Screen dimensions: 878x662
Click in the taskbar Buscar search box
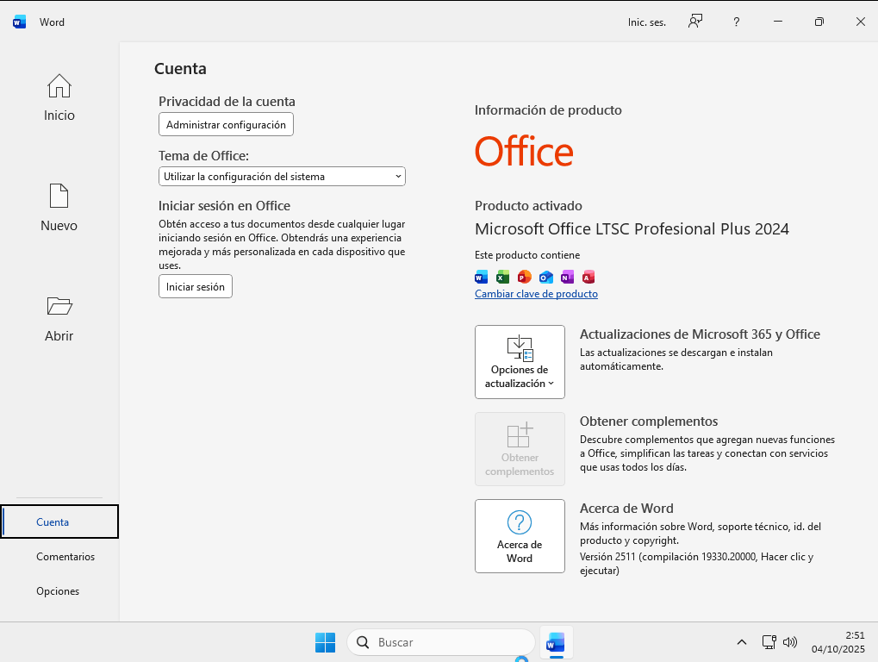441,642
